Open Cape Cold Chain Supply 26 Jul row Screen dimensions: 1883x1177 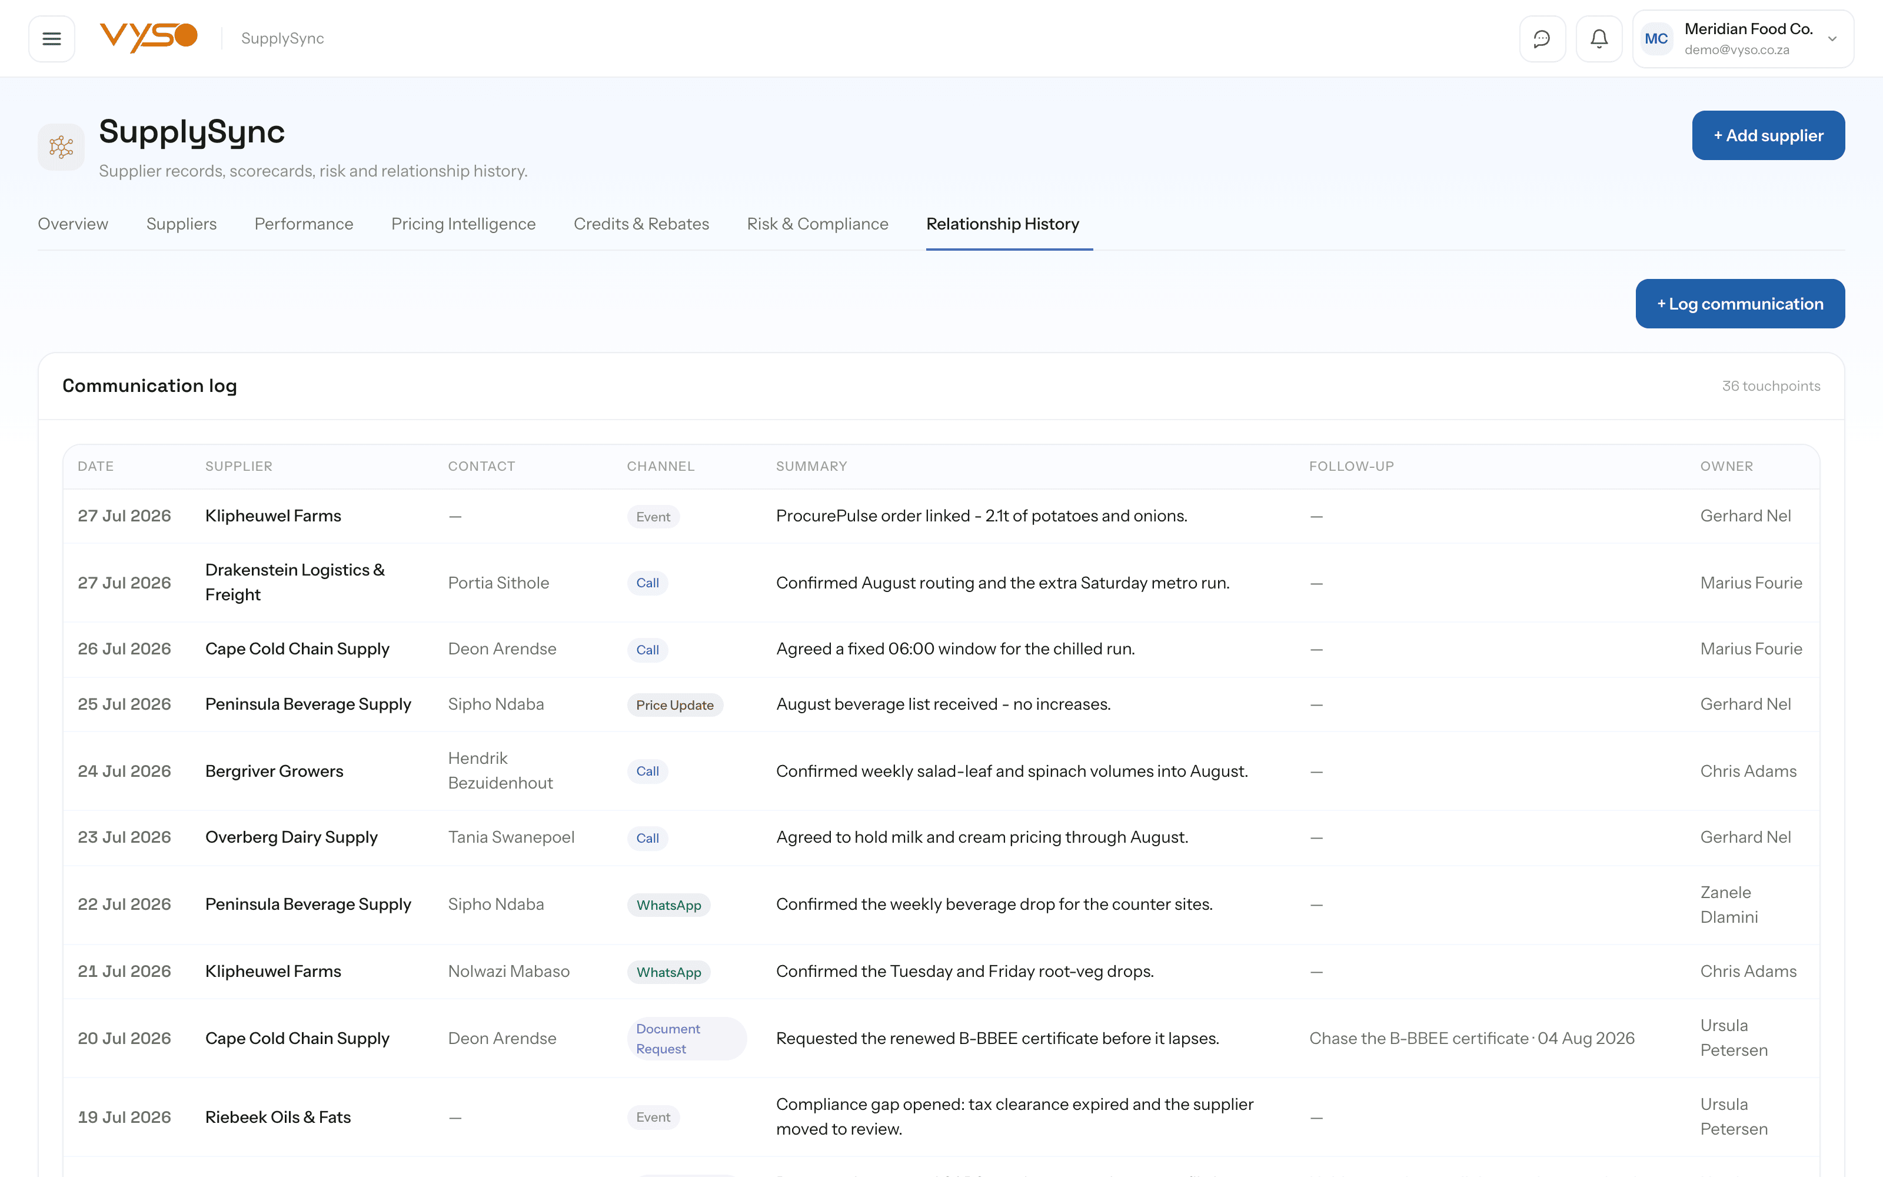click(x=297, y=649)
